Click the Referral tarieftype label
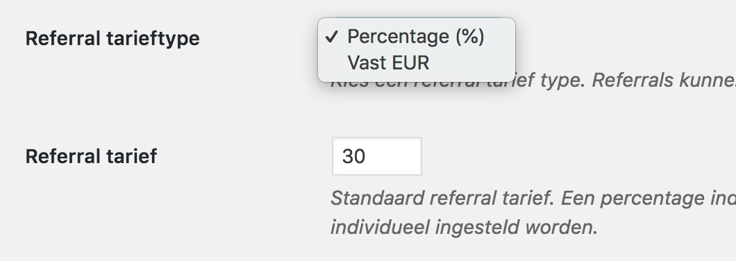Viewport: 736px width, 261px height. 112,38
